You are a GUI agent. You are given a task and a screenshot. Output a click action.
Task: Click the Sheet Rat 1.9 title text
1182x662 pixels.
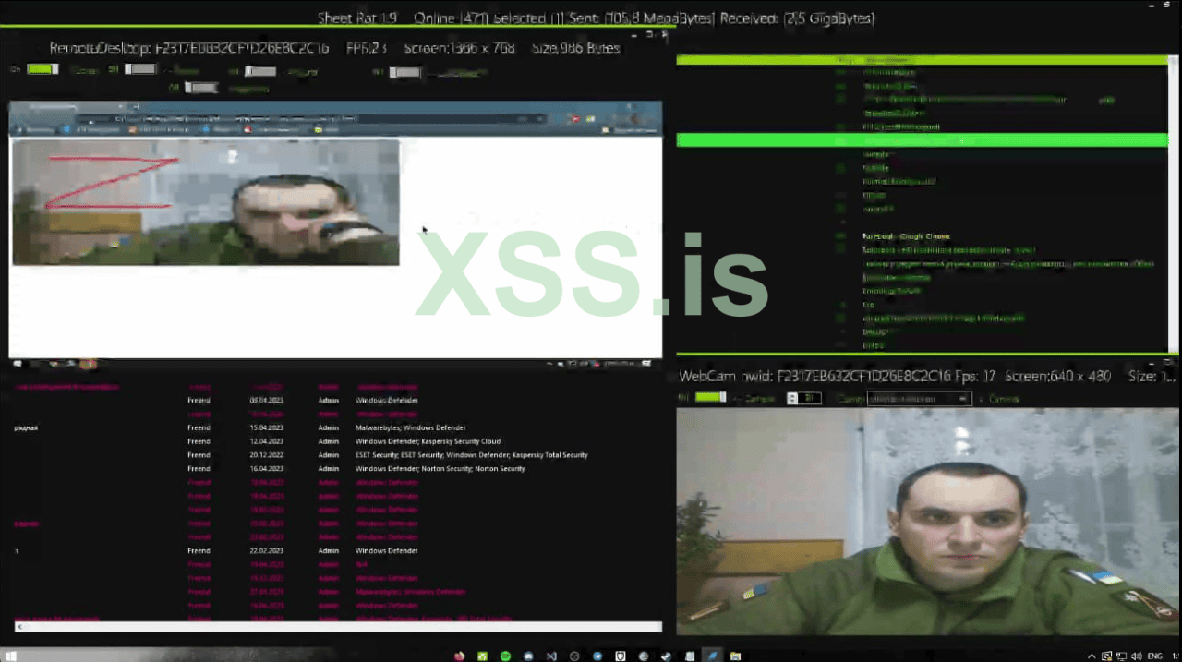[357, 18]
